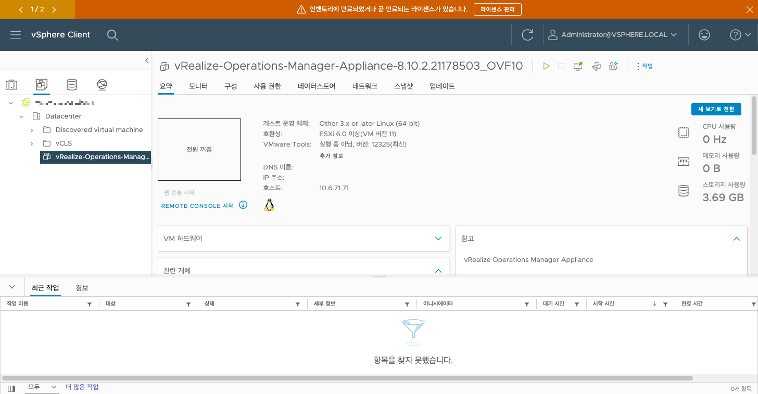This screenshot has height=394, width=758.
Task: Select the 경보 tab
Action: 82,288
